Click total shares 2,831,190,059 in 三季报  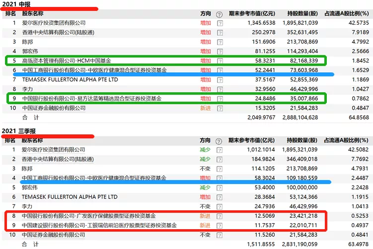[x=299, y=244]
